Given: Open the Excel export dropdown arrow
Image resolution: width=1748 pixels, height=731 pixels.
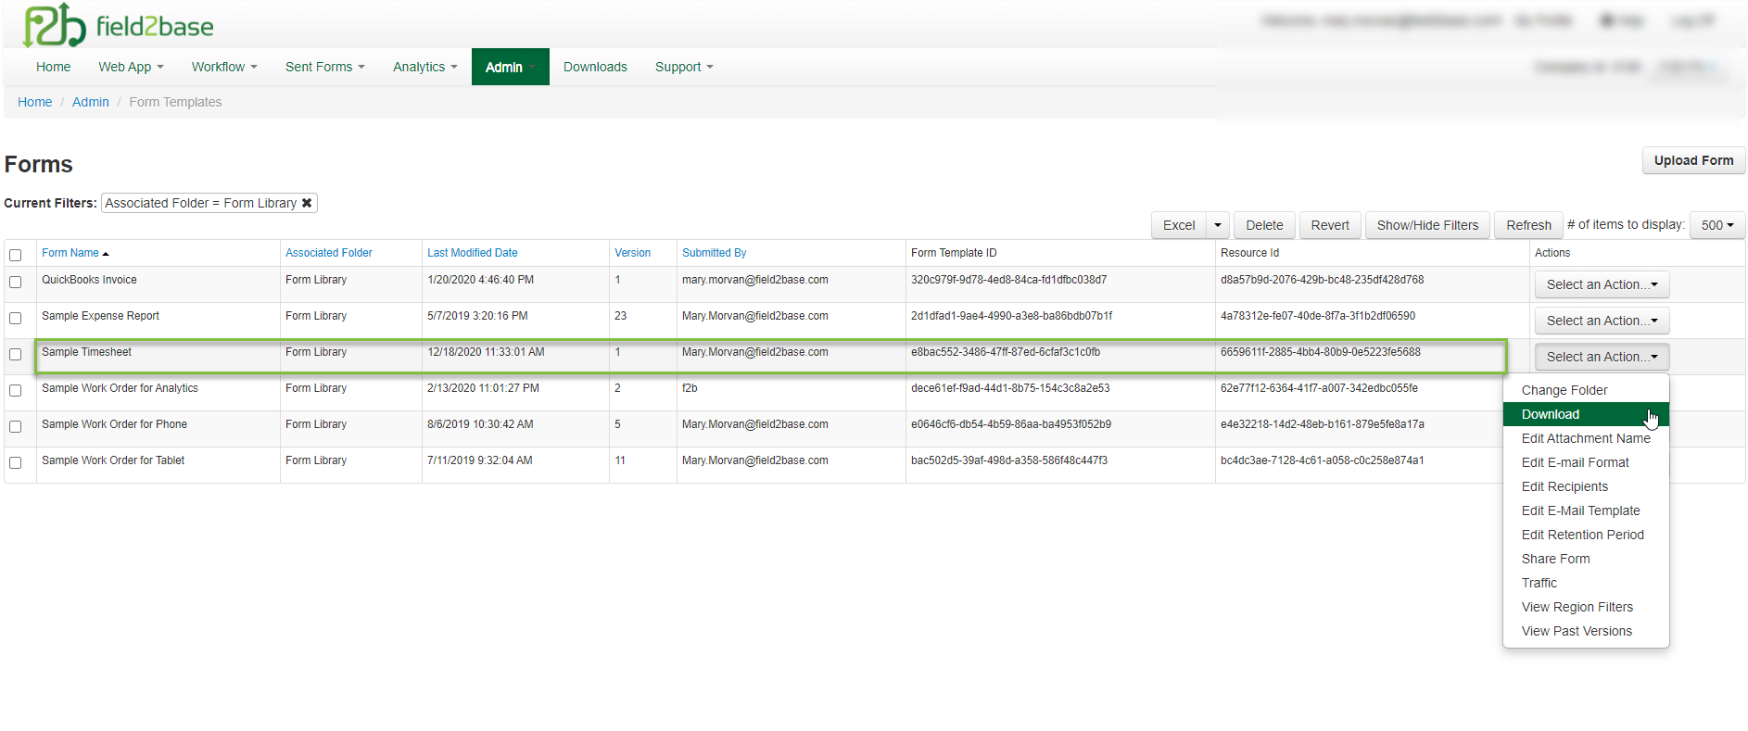Looking at the screenshot, I should (x=1218, y=225).
